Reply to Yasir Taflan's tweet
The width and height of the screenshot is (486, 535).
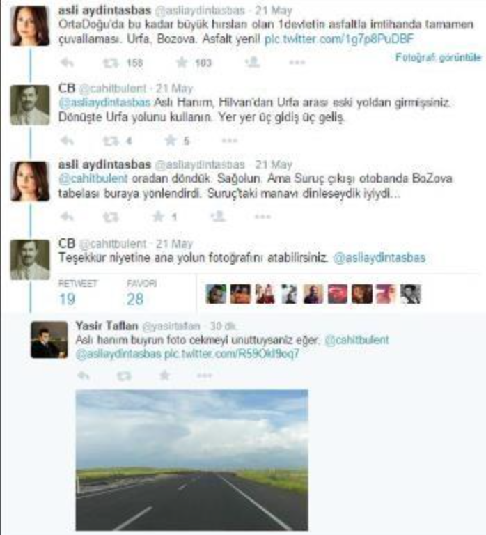point(84,376)
